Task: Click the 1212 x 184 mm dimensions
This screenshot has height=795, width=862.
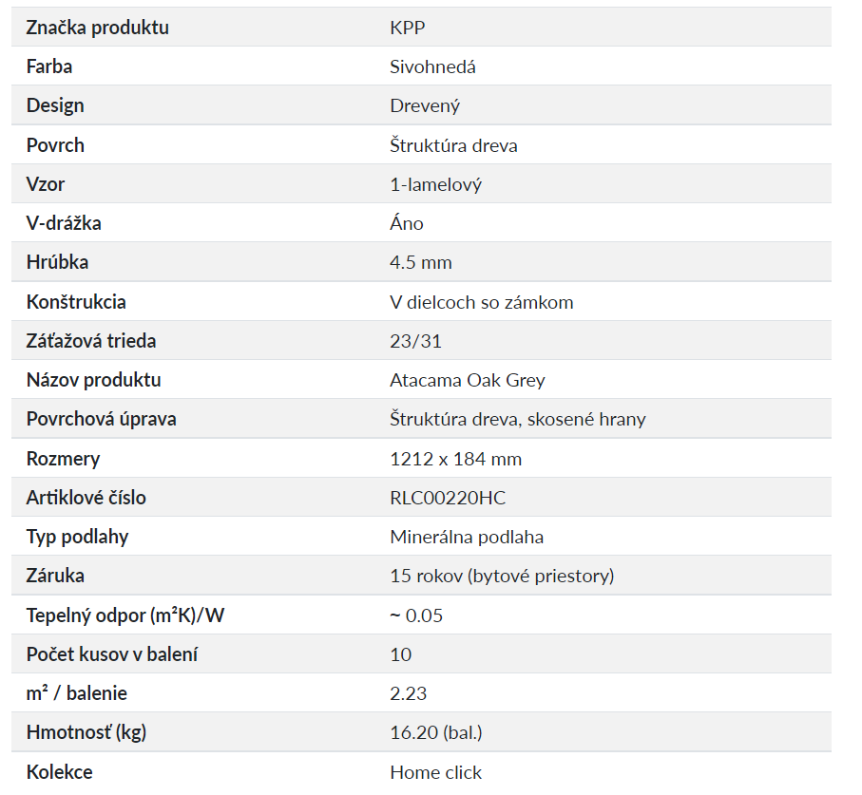Action: click(x=455, y=459)
